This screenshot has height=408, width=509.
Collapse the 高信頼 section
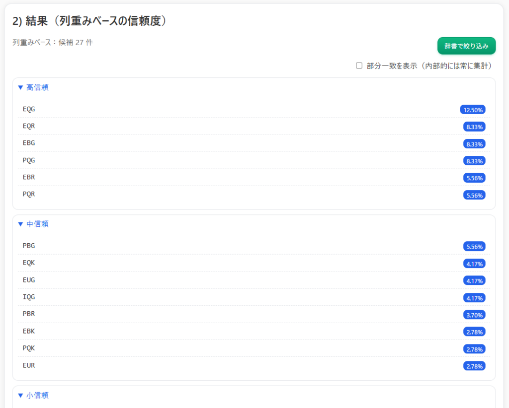pos(33,87)
